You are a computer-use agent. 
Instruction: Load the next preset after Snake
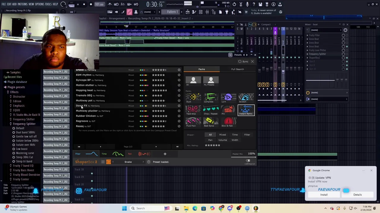coord(143,162)
